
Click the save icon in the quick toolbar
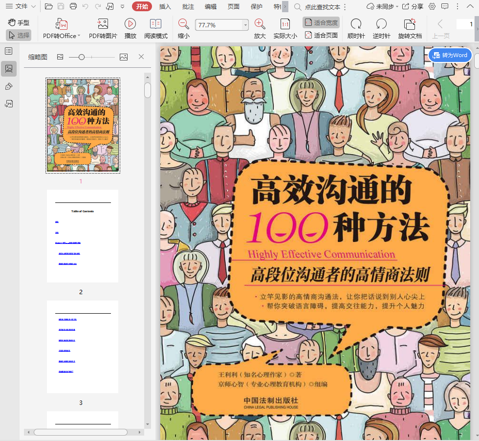pos(61,6)
